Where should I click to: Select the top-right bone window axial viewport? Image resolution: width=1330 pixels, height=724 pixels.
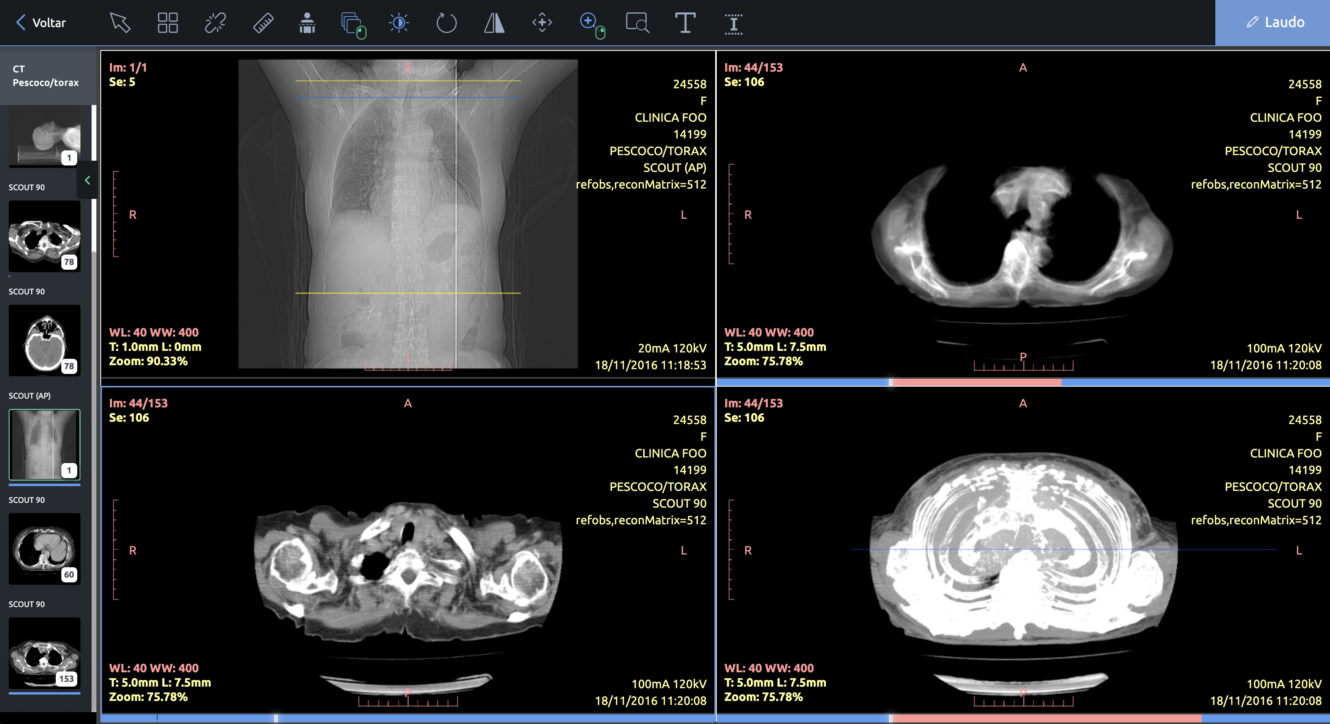click(1023, 214)
